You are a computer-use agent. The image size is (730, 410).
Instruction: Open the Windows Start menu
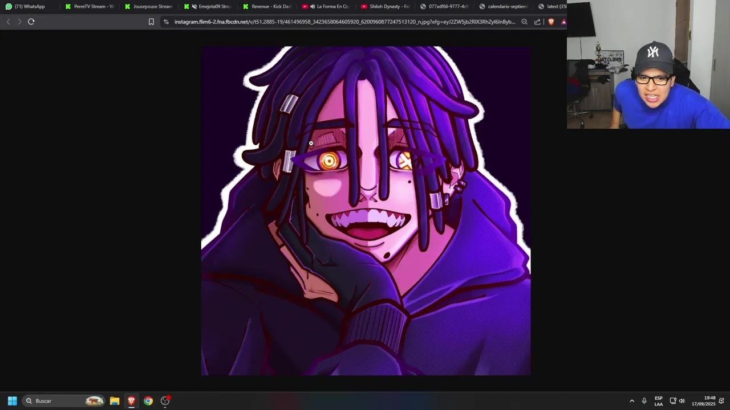[12, 401]
